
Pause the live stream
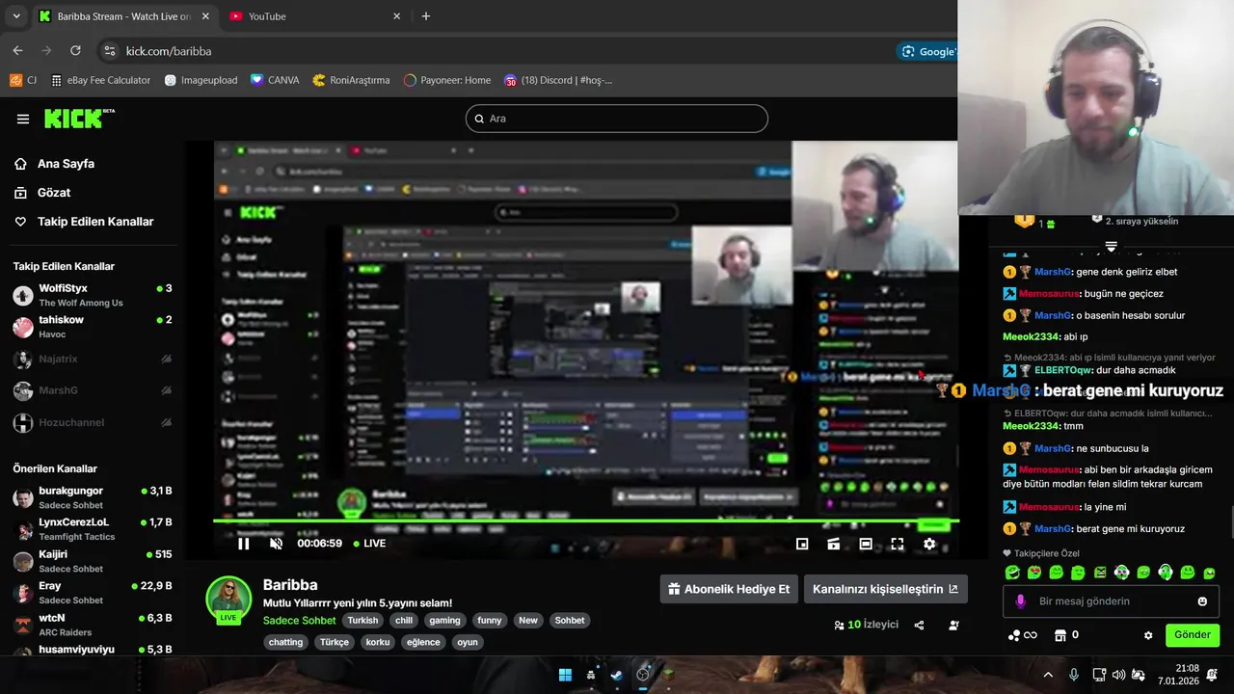pyautogui.click(x=244, y=544)
